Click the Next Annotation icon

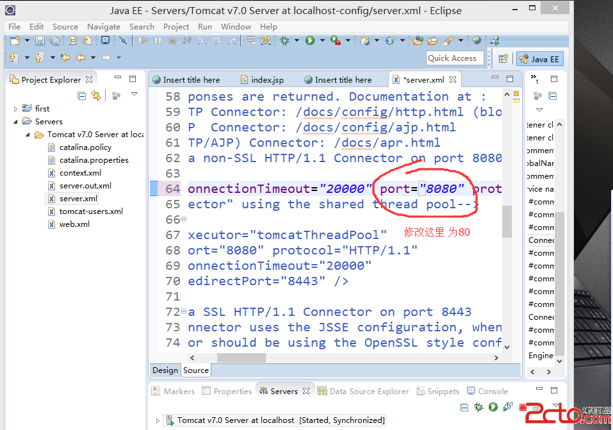(14, 58)
